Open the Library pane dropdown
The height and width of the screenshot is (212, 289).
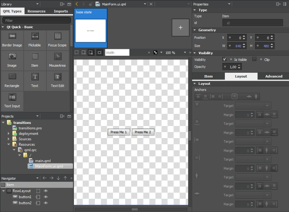tap(38, 4)
